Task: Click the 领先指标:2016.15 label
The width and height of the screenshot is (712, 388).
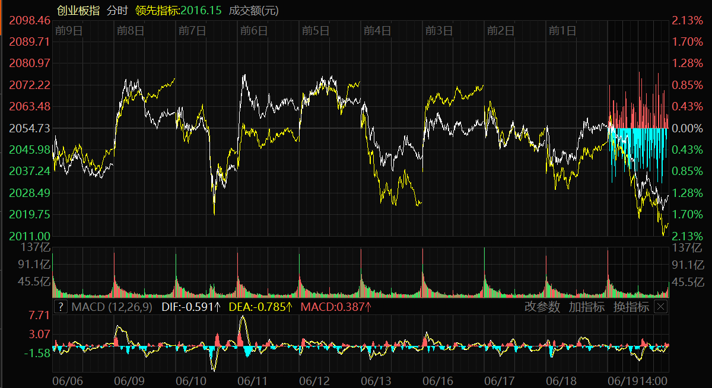Action: [179, 10]
